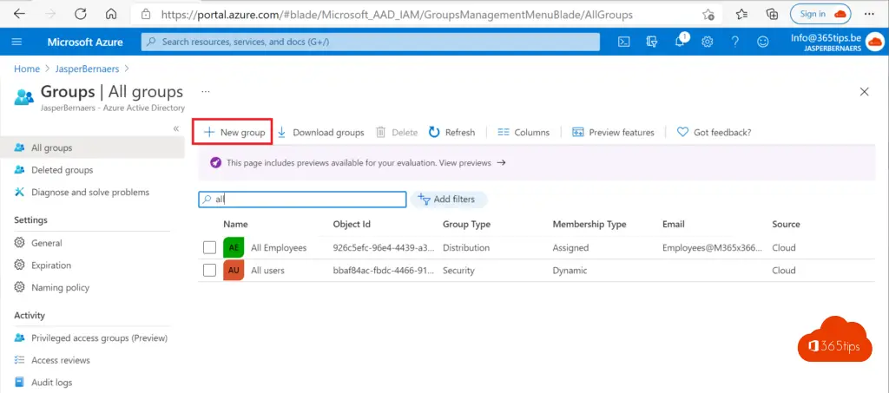Select All groups in sidebar
889x393 pixels.
point(92,147)
